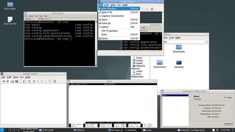
Task: Click QTerminal vertical scrollbar down arrow
Action: [96, 65]
